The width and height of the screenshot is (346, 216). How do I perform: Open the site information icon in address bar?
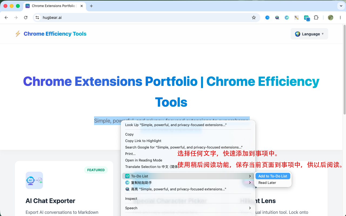click(x=38, y=18)
